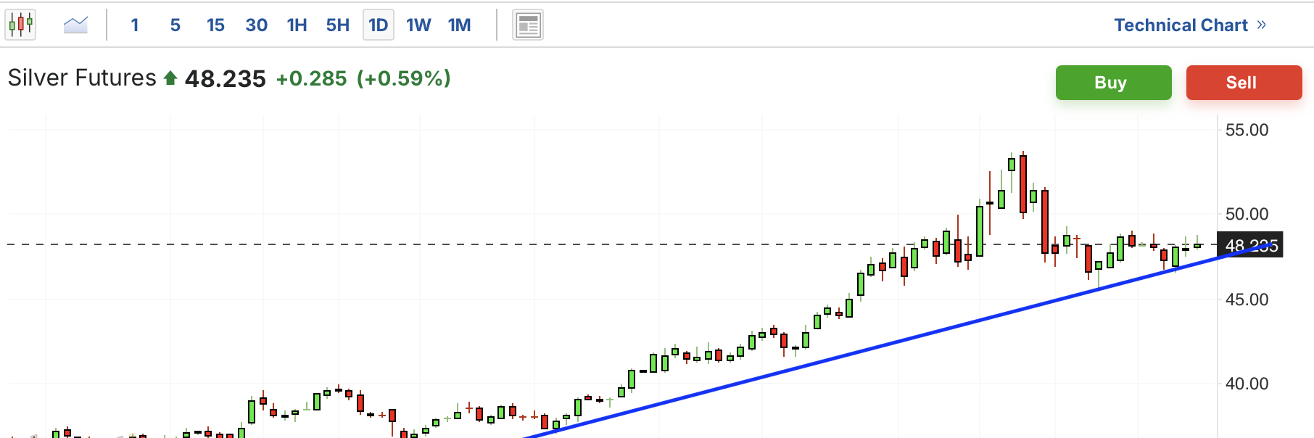Select the 30 minute timeframe

pos(257,25)
